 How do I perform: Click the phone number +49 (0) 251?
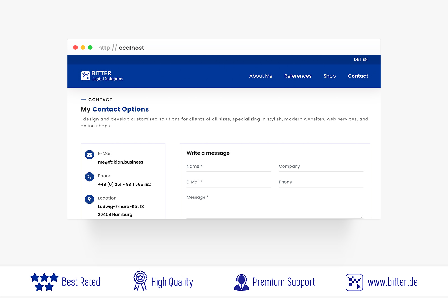coord(124,184)
